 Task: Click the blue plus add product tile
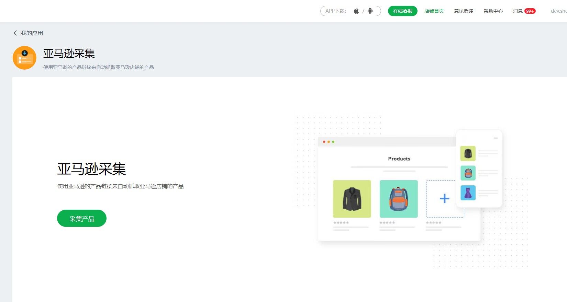(445, 199)
